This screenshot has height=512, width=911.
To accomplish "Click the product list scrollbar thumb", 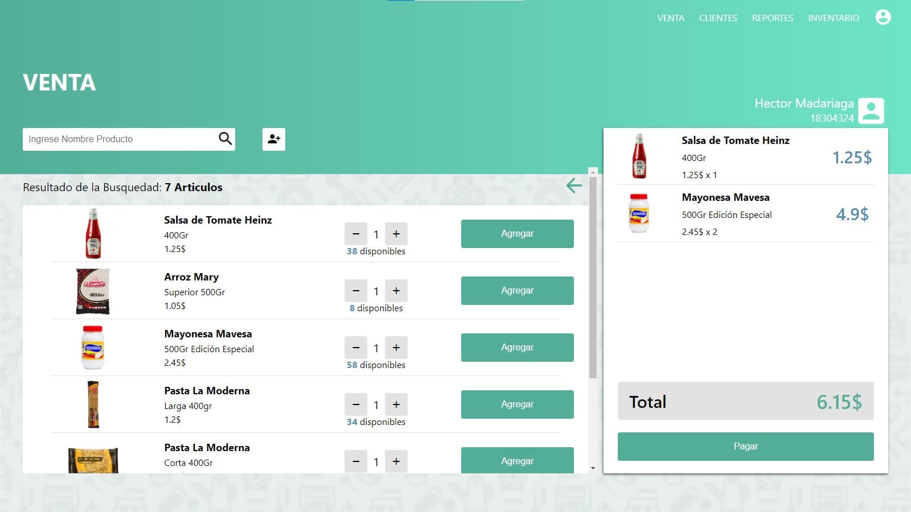I will (x=593, y=278).
